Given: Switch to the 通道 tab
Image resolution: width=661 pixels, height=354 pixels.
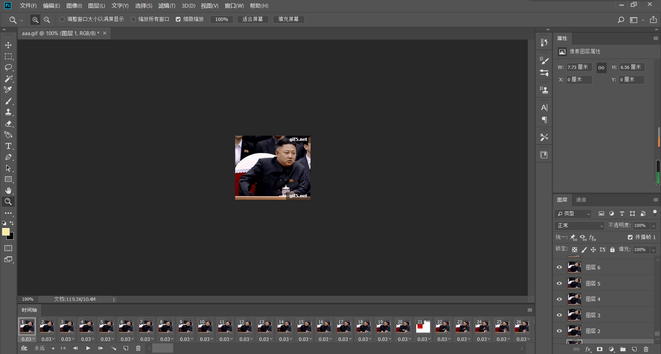Looking at the screenshot, I should [x=581, y=200].
